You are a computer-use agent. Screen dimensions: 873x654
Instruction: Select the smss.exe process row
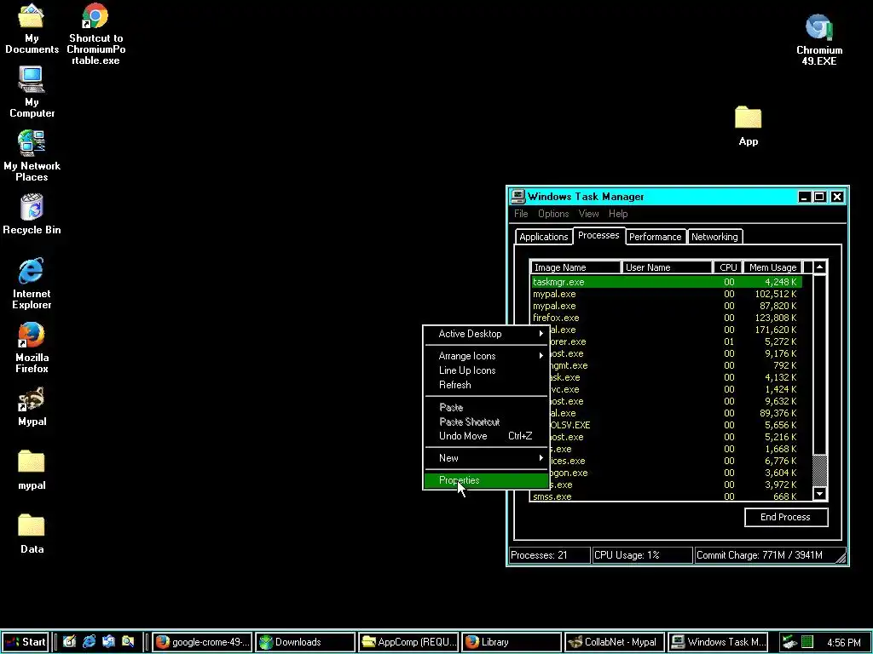[667, 496]
